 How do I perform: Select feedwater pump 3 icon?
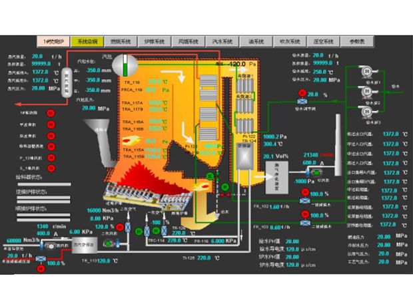coord(366,110)
